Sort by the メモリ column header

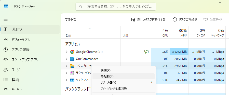pyautogui.click(x=179, y=33)
